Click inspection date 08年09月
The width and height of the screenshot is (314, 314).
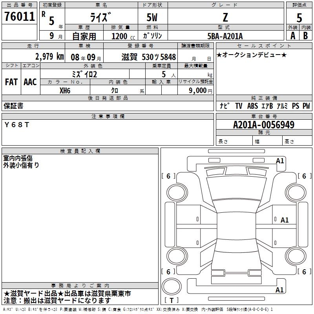(x=86, y=57)
